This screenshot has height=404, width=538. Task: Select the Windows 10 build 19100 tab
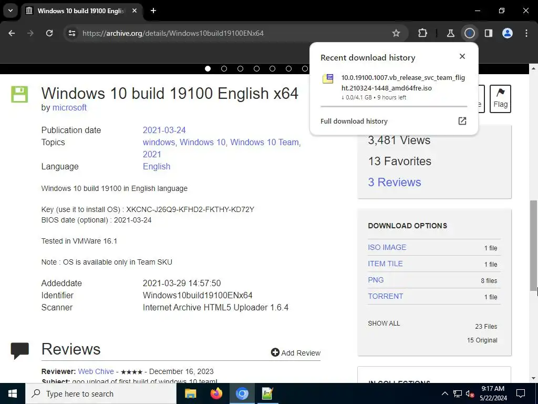pyautogui.click(x=81, y=11)
